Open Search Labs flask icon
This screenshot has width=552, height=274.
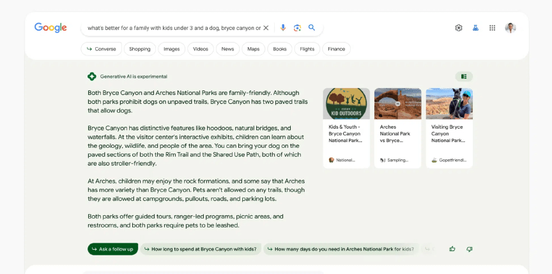475,28
